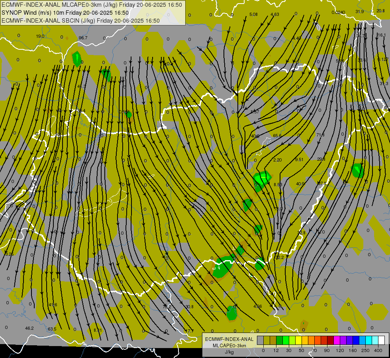Click the 40.9 map value
This screenshot has width=390, height=358.
[300, 184]
